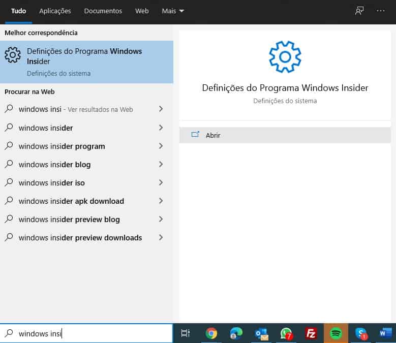Launch FileZilla from taskbar
The height and width of the screenshot is (343, 396).
[x=311, y=333]
